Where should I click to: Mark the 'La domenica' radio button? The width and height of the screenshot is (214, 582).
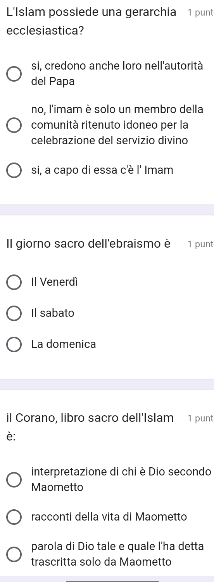[x=14, y=344]
